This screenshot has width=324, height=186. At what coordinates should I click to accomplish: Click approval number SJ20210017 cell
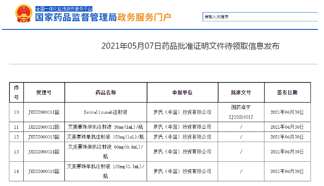[x=241, y=112]
